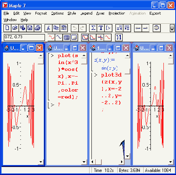This screenshot has width=176, height=175.
Task: Select the line plot style icon
Action: point(51,38)
